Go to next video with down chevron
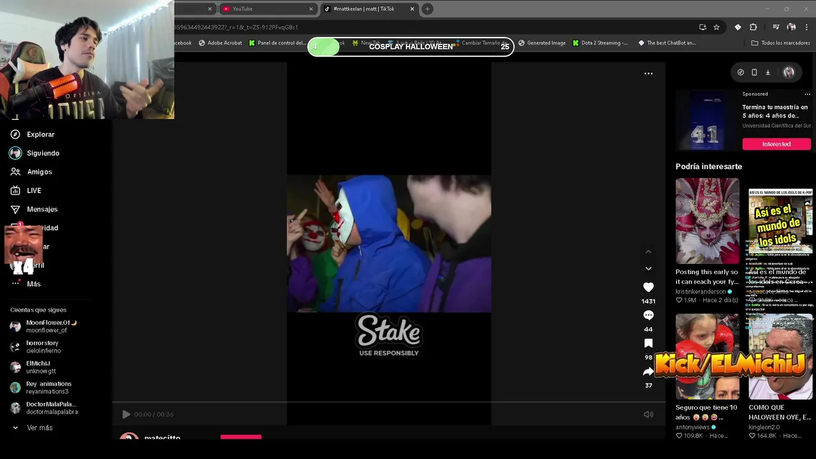Screen dimensions: 816x459 click(648, 268)
